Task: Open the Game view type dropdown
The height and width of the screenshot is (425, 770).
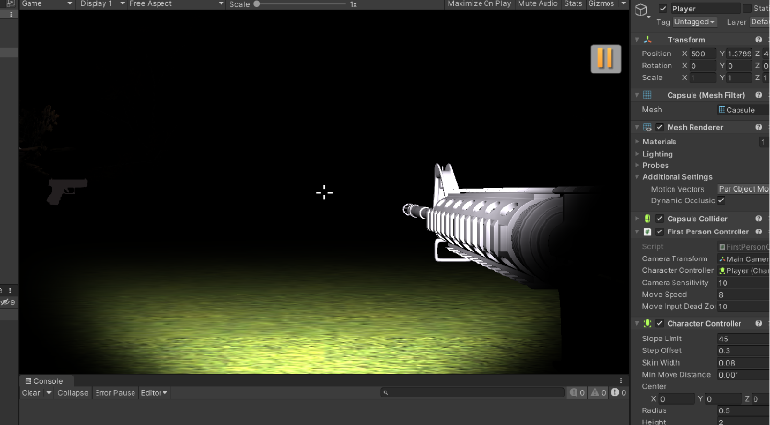Action: tap(47, 4)
